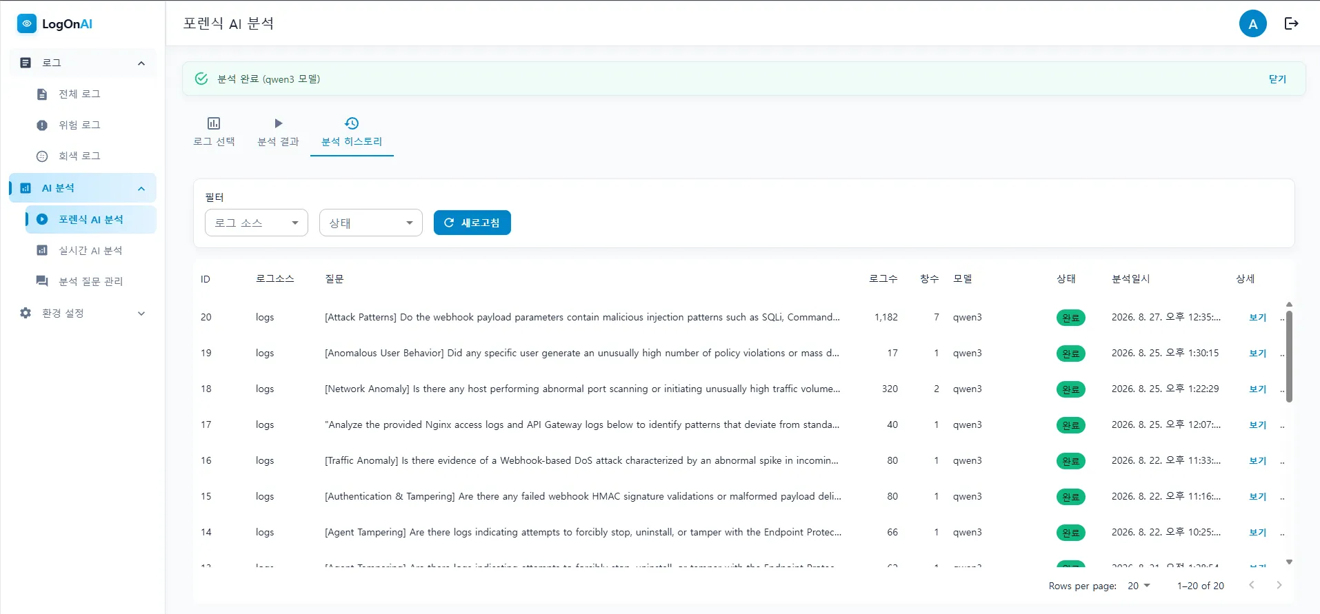The image size is (1320, 614).
Task: Click the 환경 설정 gear icon
Action: (x=26, y=313)
